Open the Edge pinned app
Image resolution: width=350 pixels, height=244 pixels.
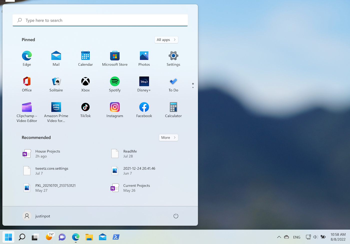tap(27, 59)
